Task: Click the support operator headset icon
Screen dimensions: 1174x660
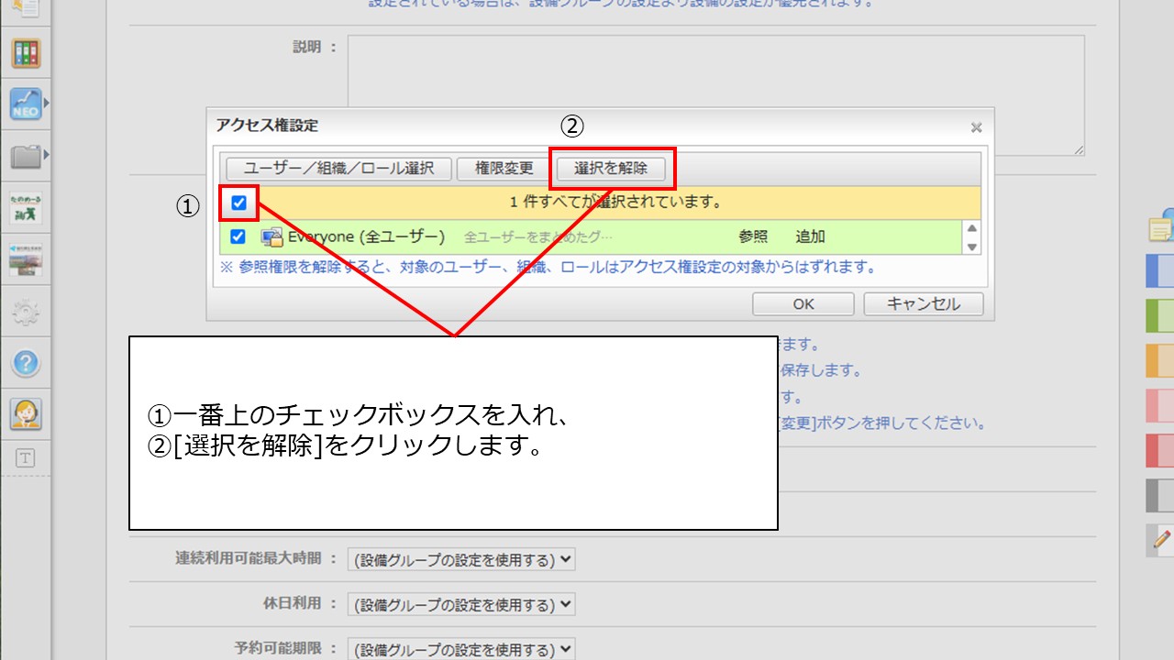Action: (x=26, y=414)
